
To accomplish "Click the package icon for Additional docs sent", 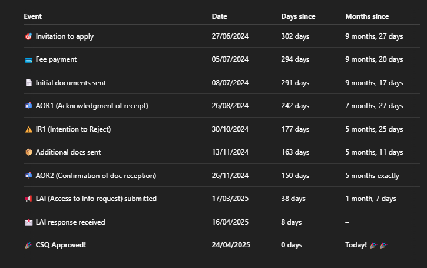I will (29, 152).
